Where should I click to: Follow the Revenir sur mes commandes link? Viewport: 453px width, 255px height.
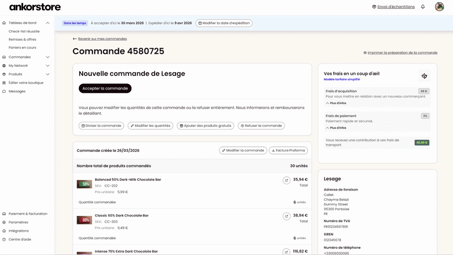point(102,39)
